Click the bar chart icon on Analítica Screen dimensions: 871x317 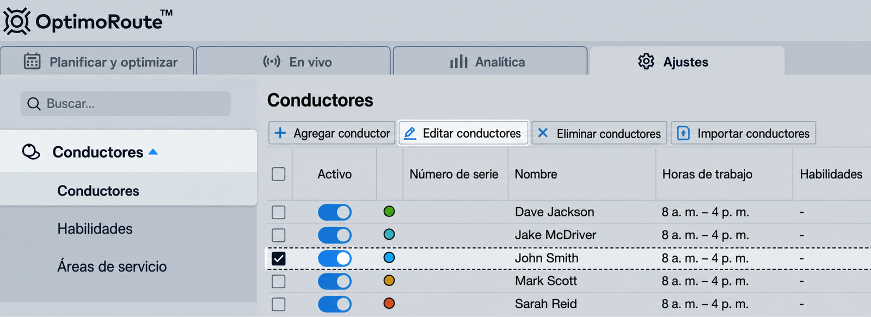(459, 61)
